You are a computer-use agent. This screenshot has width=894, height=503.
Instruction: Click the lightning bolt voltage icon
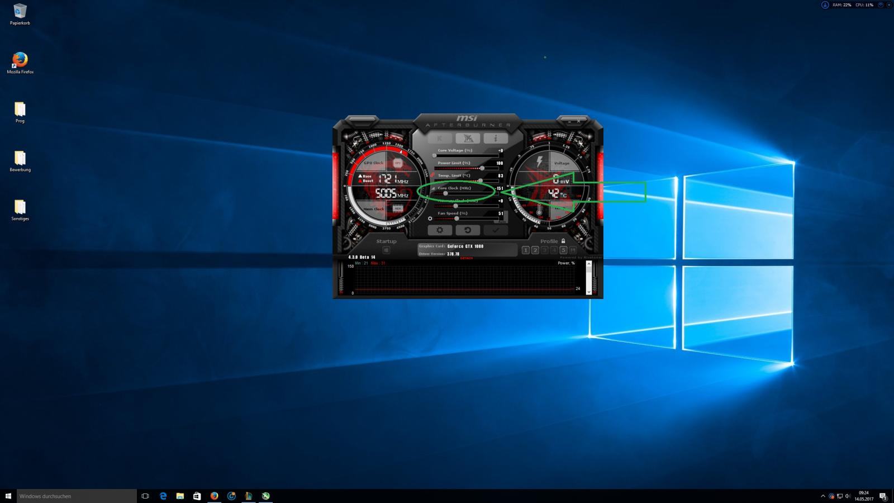coord(539,162)
